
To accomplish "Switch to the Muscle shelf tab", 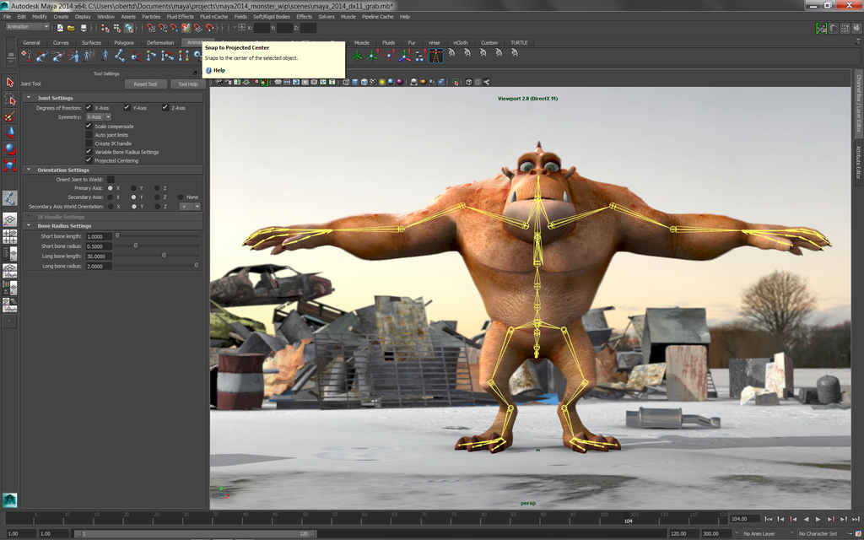I will pyautogui.click(x=361, y=42).
